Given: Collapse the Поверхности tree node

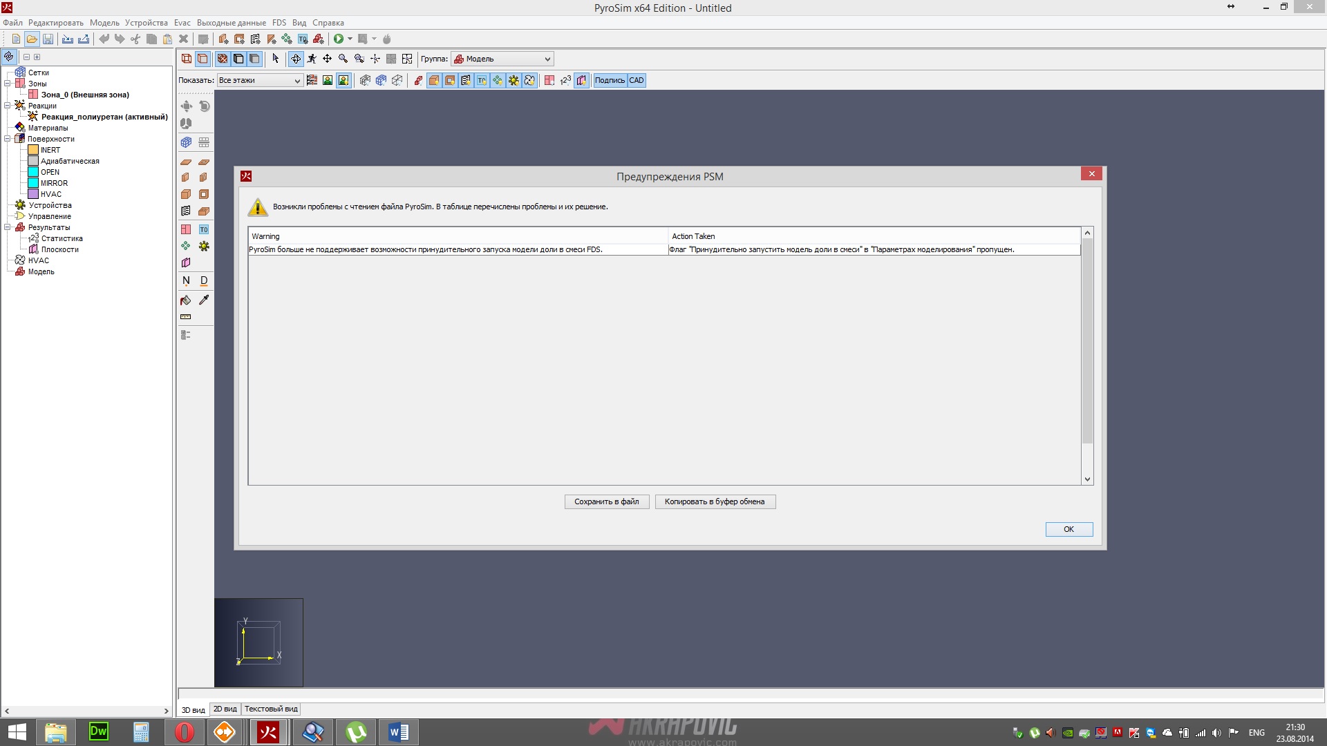Looking at the screenshot, I should pos(8,139).
